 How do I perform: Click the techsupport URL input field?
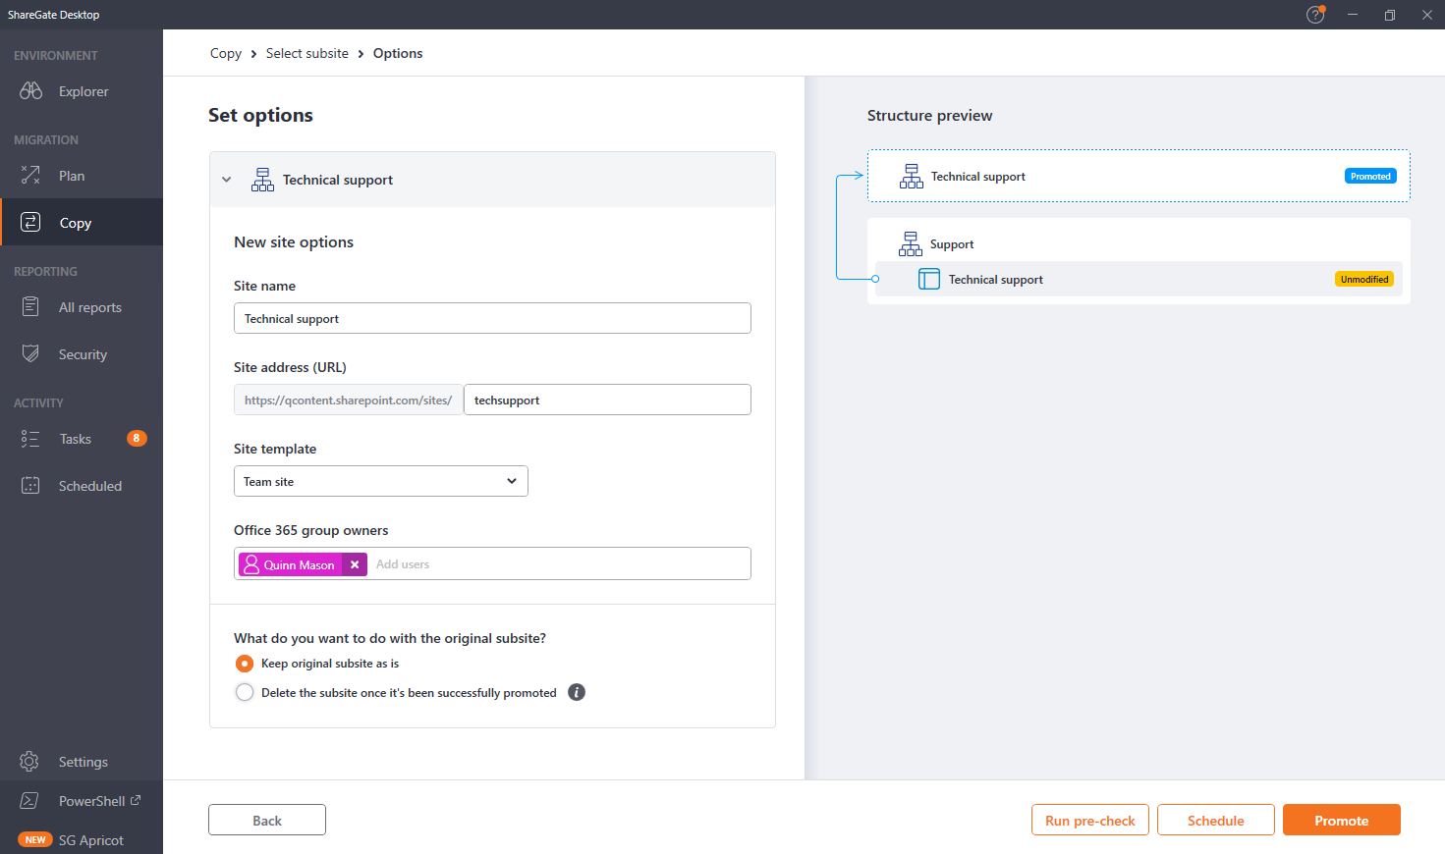pyautogui.click(x=607, y=400)
